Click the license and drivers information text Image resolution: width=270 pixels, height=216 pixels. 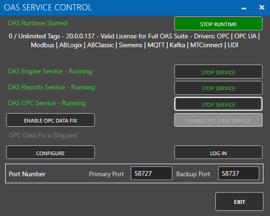[135, 41]
